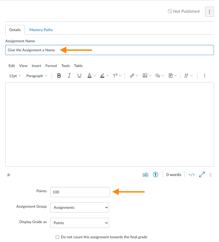Open the accessibility checker
Image resolution: width=219 pixels, height=242 pixels.
click(x=156, y=174)
